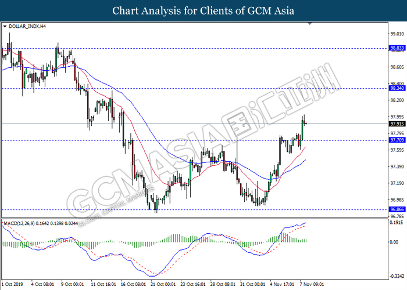The width and height of the screenshot is (407, 290).
Task: Click the chart shift triangle marker
Action: (x=310, y=24)
